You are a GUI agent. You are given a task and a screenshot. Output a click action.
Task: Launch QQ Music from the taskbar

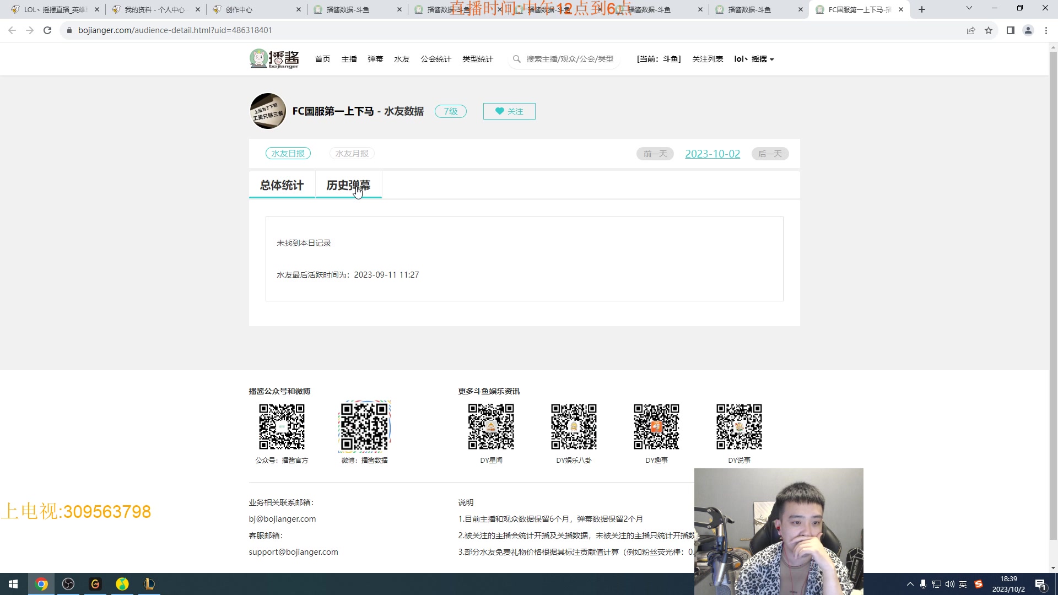click(x=122, y=584)
